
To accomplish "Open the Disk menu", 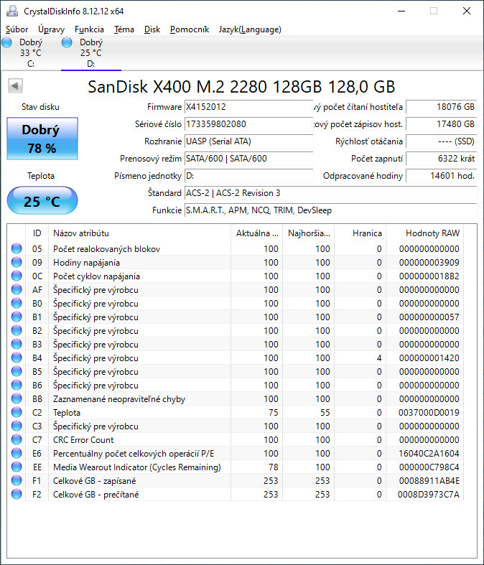I will (152, 29).
